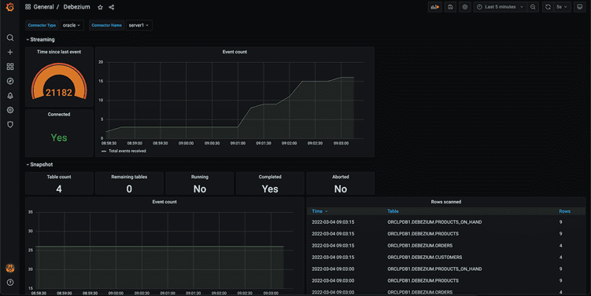Open the Alerting bell icon
The width and height of the screenshot is (591, 296).
10,96
